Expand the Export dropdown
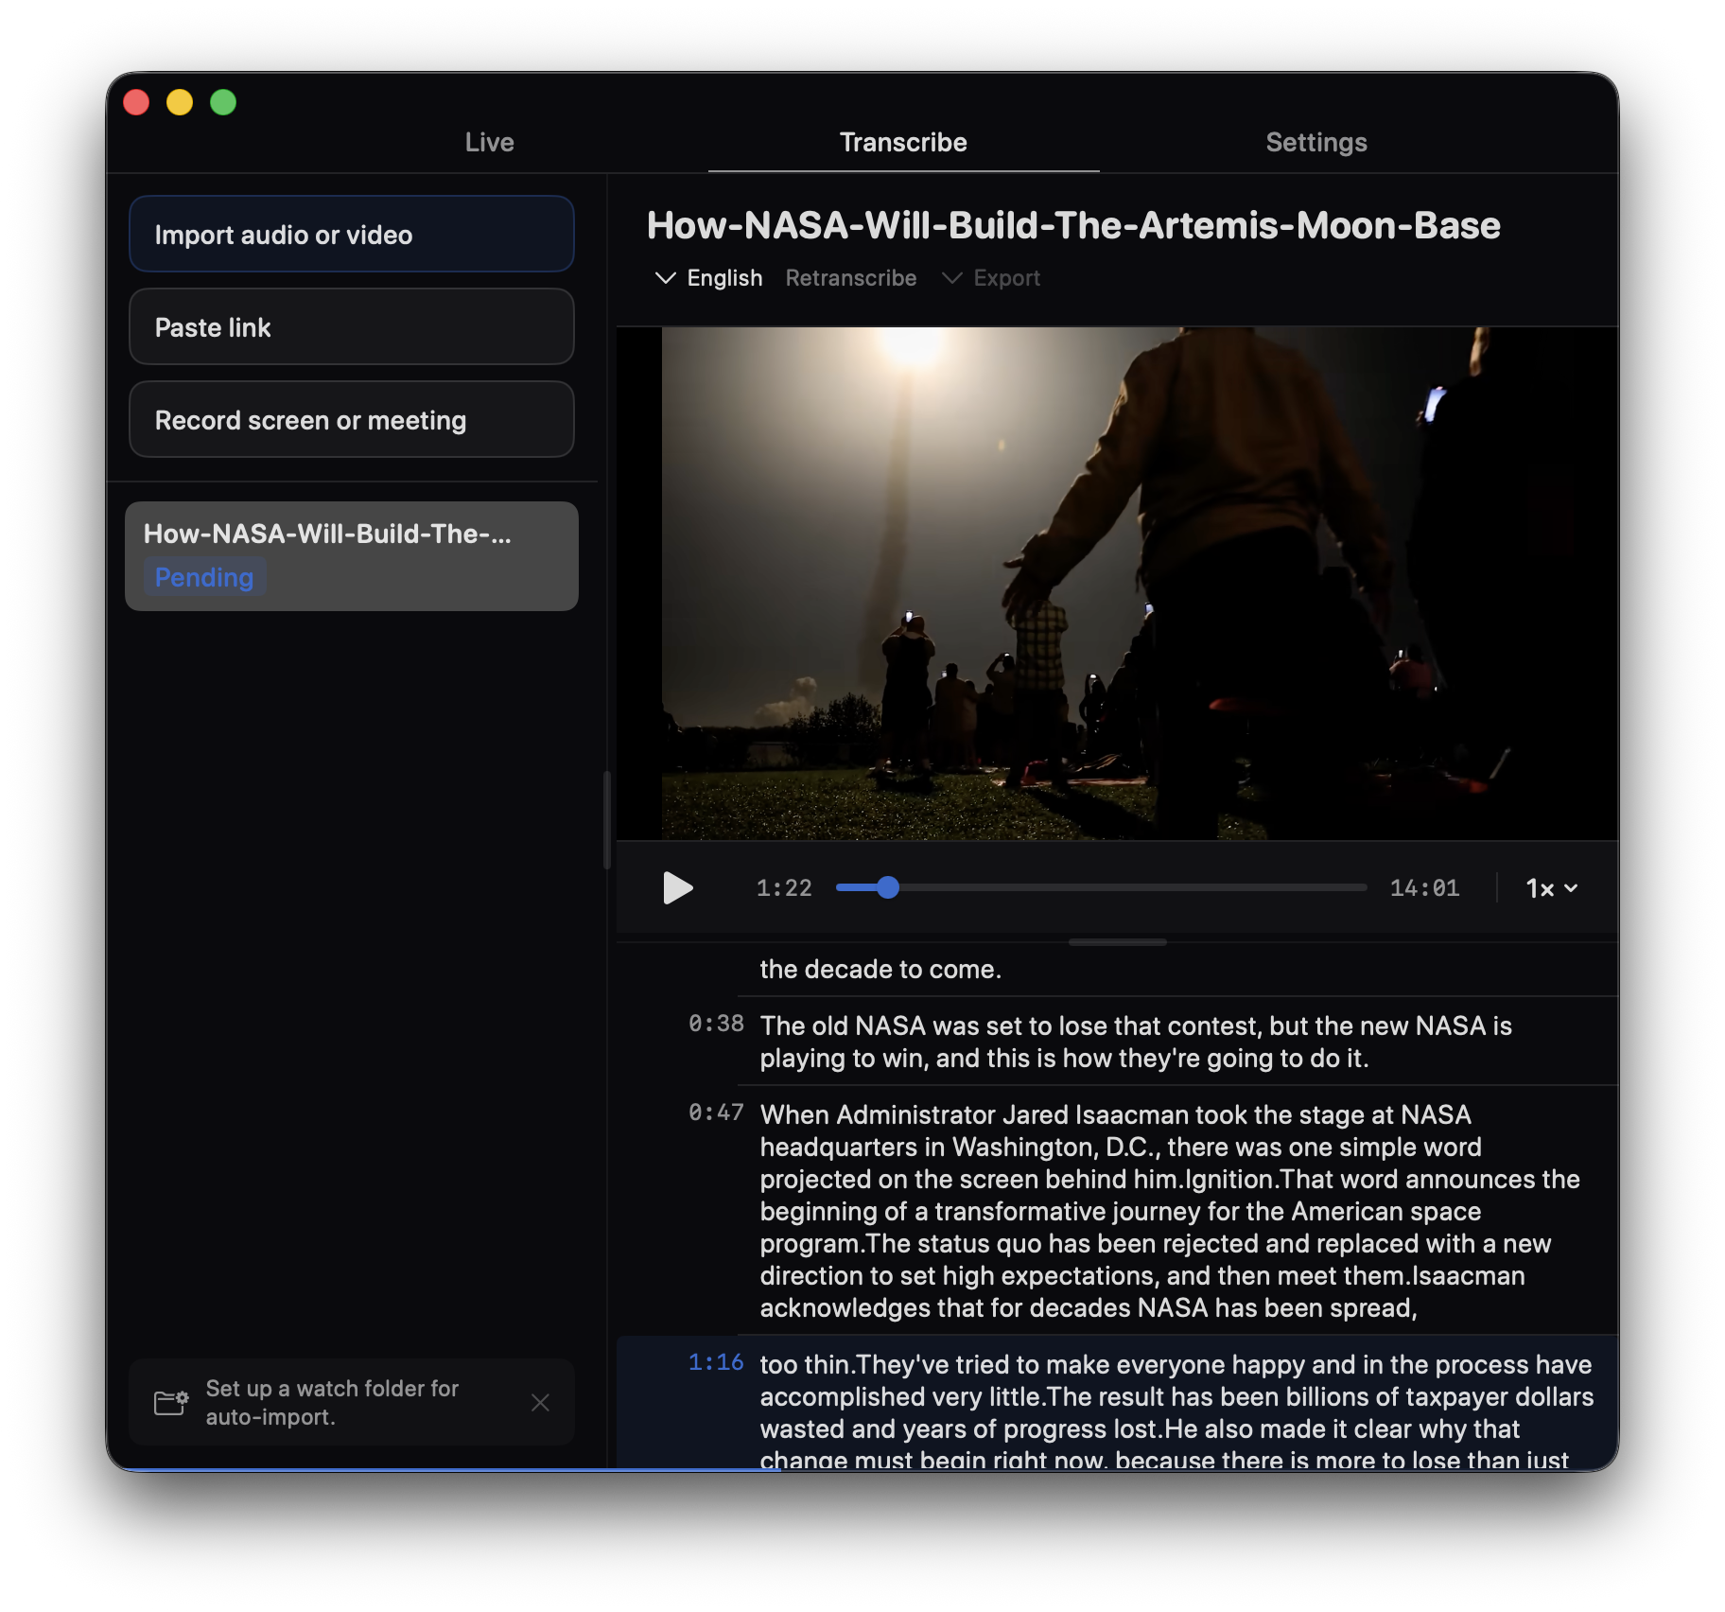The image size is (1725, 1612). 991,278
